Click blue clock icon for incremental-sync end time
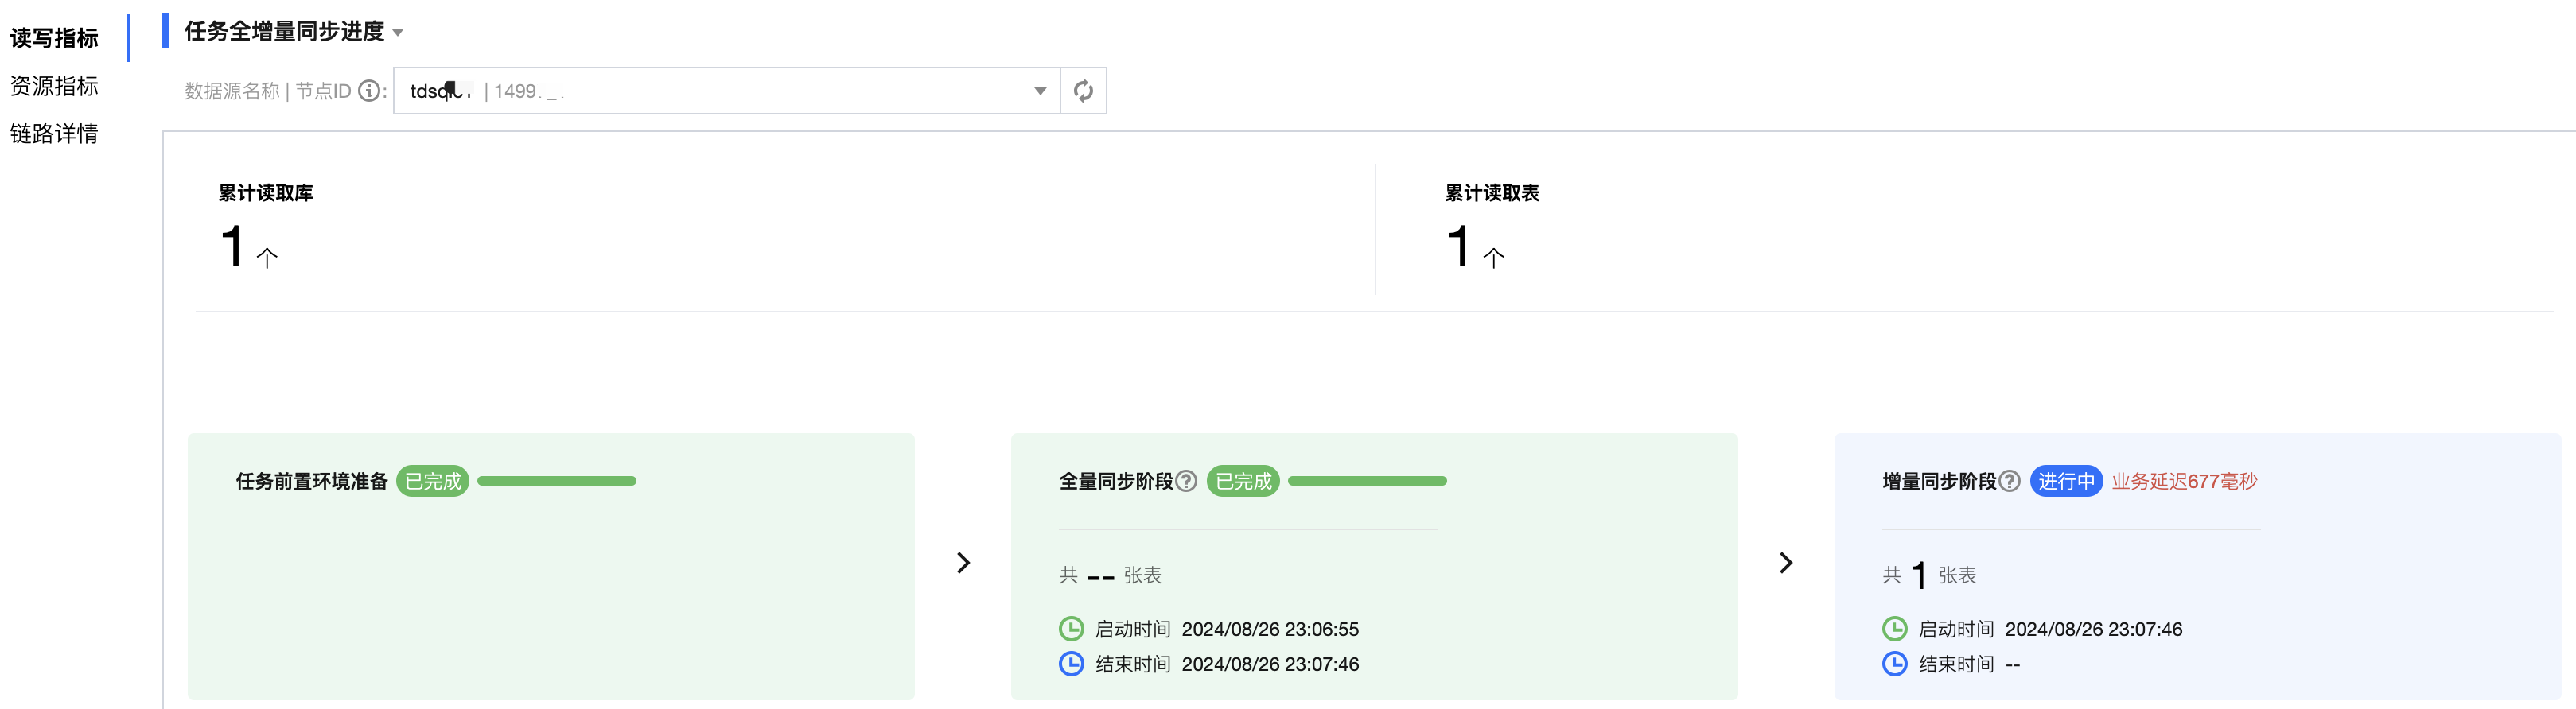The image size is (2576, 709). click(x=1894, y=664)
